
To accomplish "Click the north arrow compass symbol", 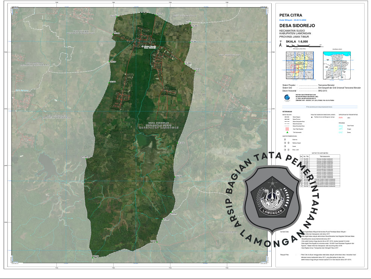I will (x=281, y=44).
